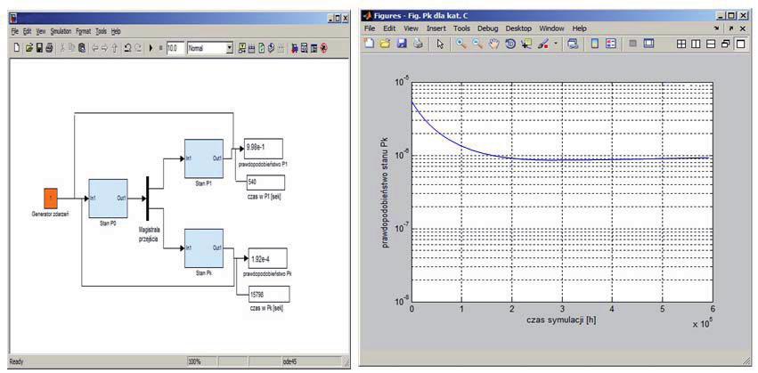Click the Library Browser icon in Simulink toolbar
The image size is (758, 373).
tap(294, 48)
